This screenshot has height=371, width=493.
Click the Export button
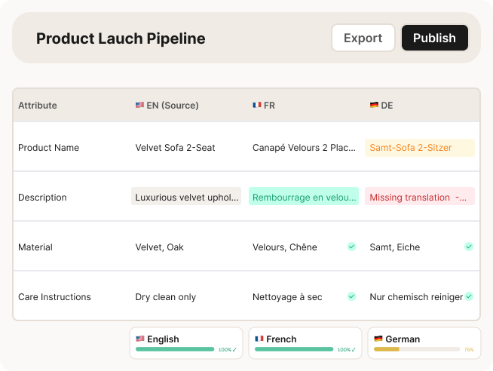pos(363,38)
